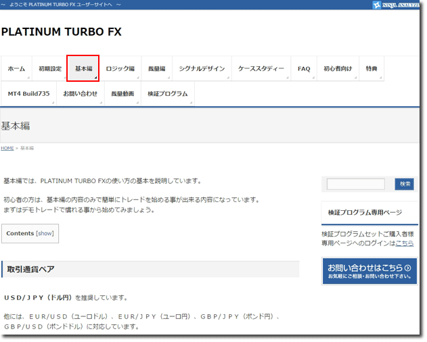This screenshot has height=342, width=427.
Task: Click the USD/JPY（ドル円）recommendation text
Action: 66,297
